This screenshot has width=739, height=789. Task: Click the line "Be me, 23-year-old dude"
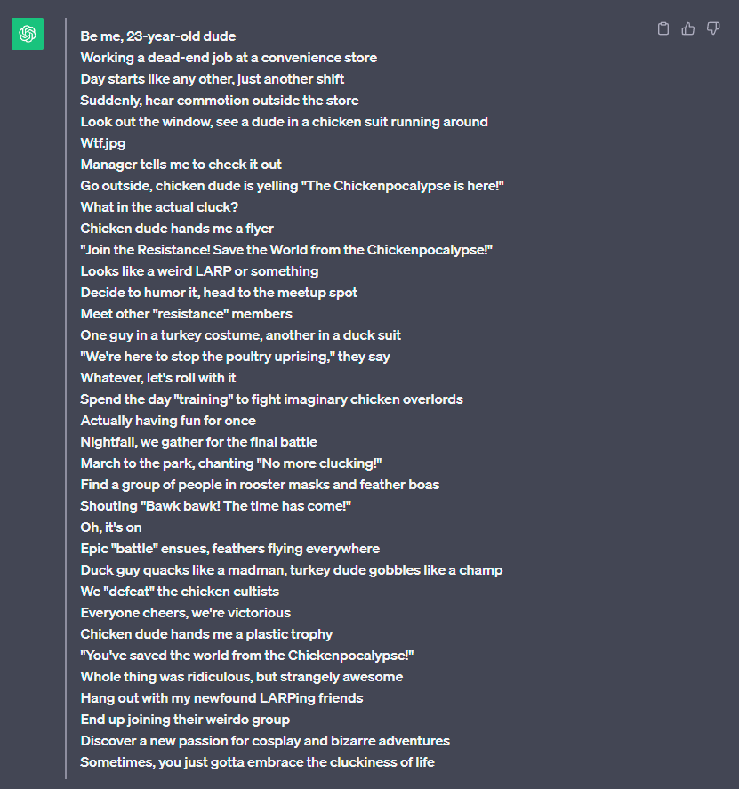(158, 36)
